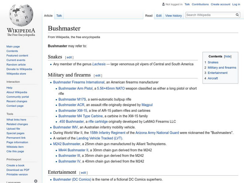Click Cite this page
This screenshot has height=183, width=244.
pos(15,151)
